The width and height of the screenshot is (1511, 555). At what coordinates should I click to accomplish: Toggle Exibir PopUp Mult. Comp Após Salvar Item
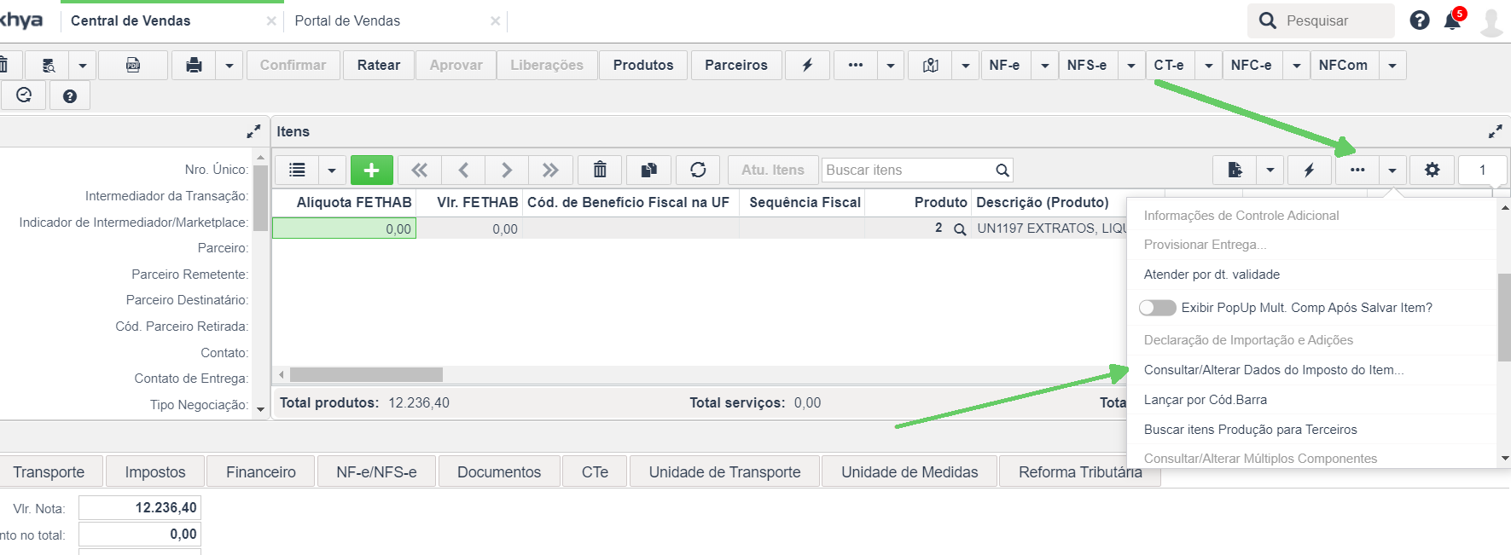point(1158,308)
